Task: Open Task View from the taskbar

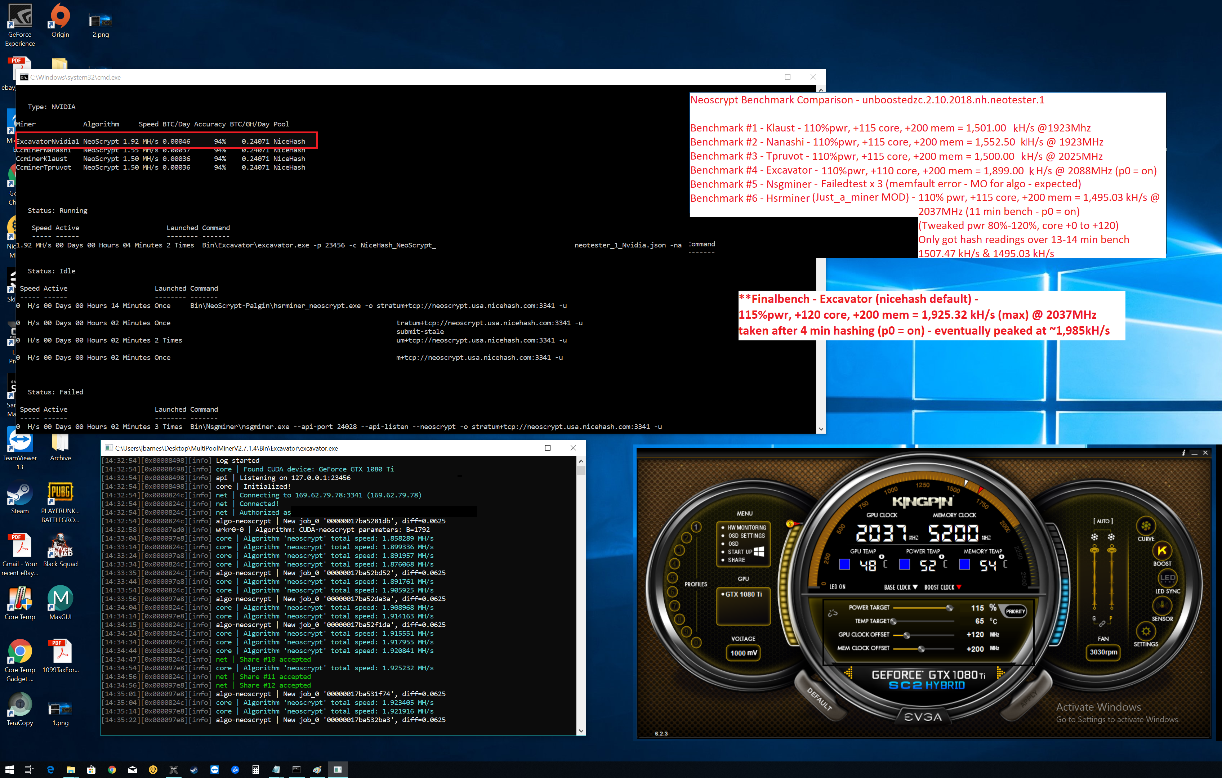Action: pos(29,769)
